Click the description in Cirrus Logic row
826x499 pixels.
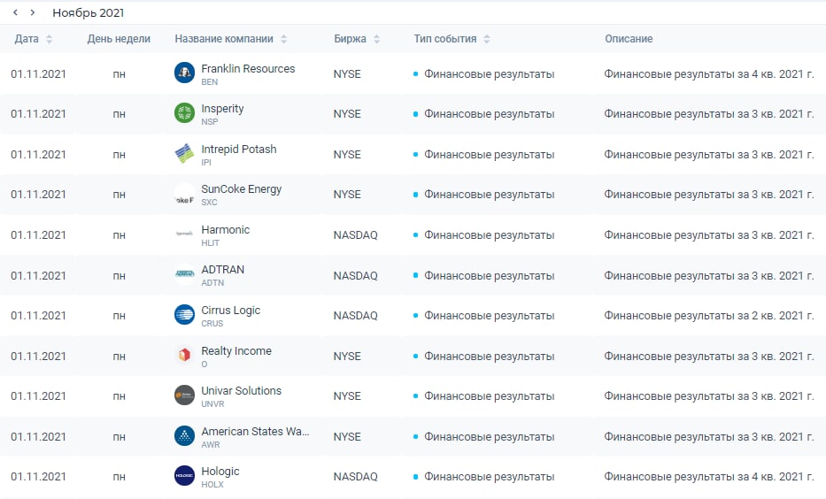pyautogui.click(x=708, y=316)
